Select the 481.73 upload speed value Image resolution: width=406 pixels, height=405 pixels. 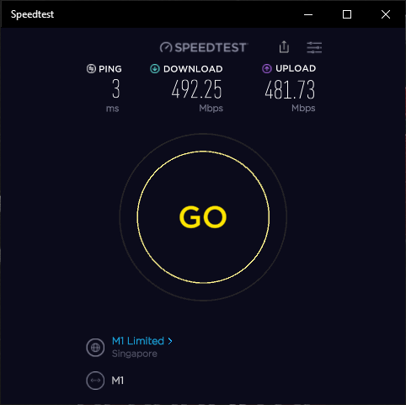pyautogui.click(x=290, y=90)
